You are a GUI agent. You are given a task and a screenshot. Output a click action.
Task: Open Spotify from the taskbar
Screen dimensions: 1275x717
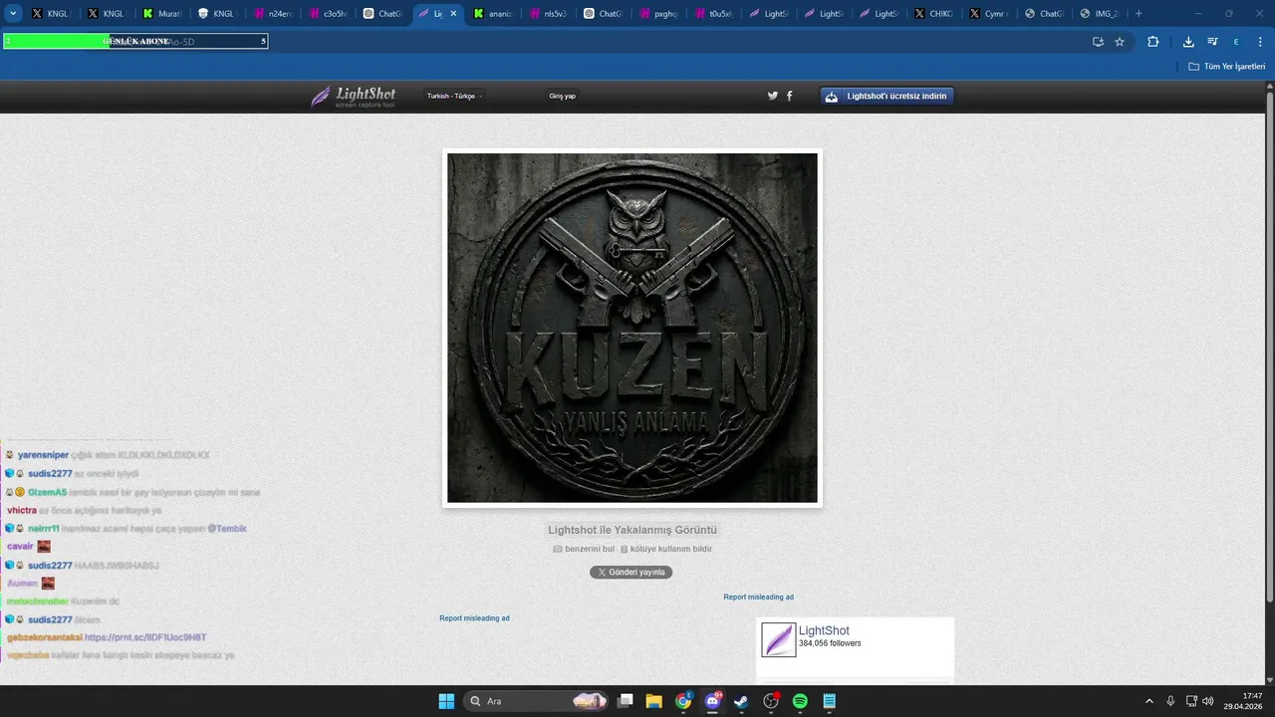pos(800,701)
